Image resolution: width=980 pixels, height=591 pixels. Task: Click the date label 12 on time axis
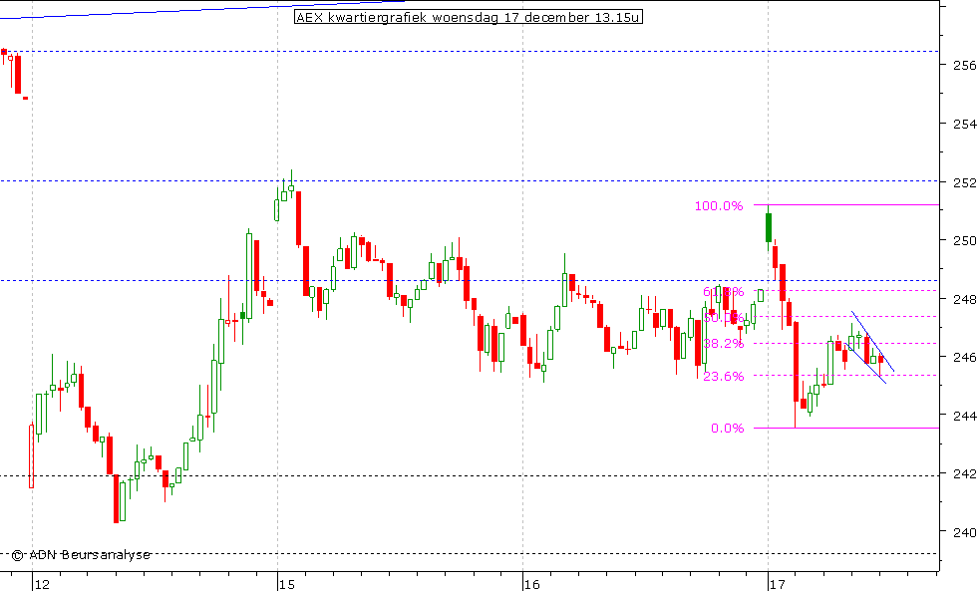(42, 585)
